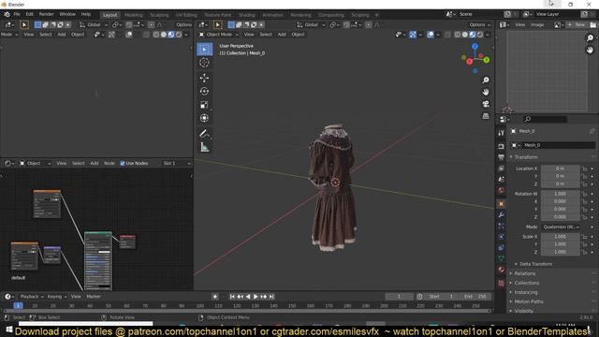Open the Physics properties tab
Viewport: 599px width, 337px height.
502,237
